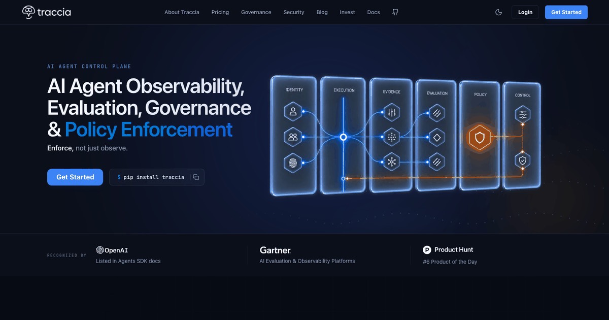The height and width of the screenshot is (320, 609).
Task: Click '#6 Product of the Day' text
Action: [x=450, y=262]
